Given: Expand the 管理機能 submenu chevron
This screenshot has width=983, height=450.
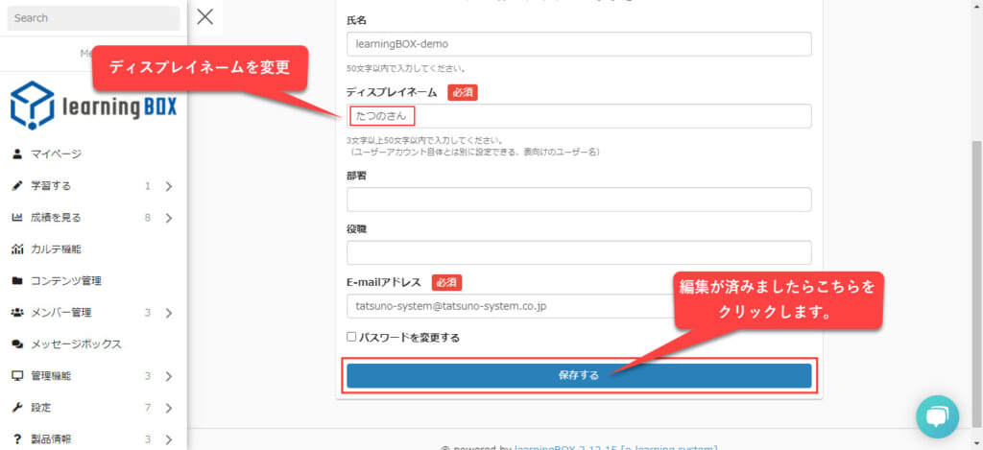Looking at the screenshot, I should pyautogui.click(x=168, y=376).
